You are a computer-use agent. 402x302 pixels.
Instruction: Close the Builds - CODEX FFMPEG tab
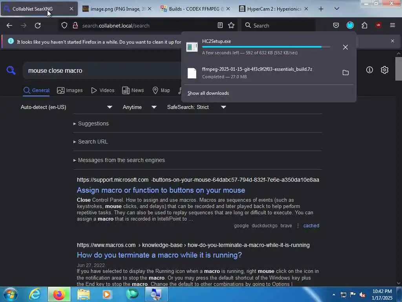tap(228, 9)
